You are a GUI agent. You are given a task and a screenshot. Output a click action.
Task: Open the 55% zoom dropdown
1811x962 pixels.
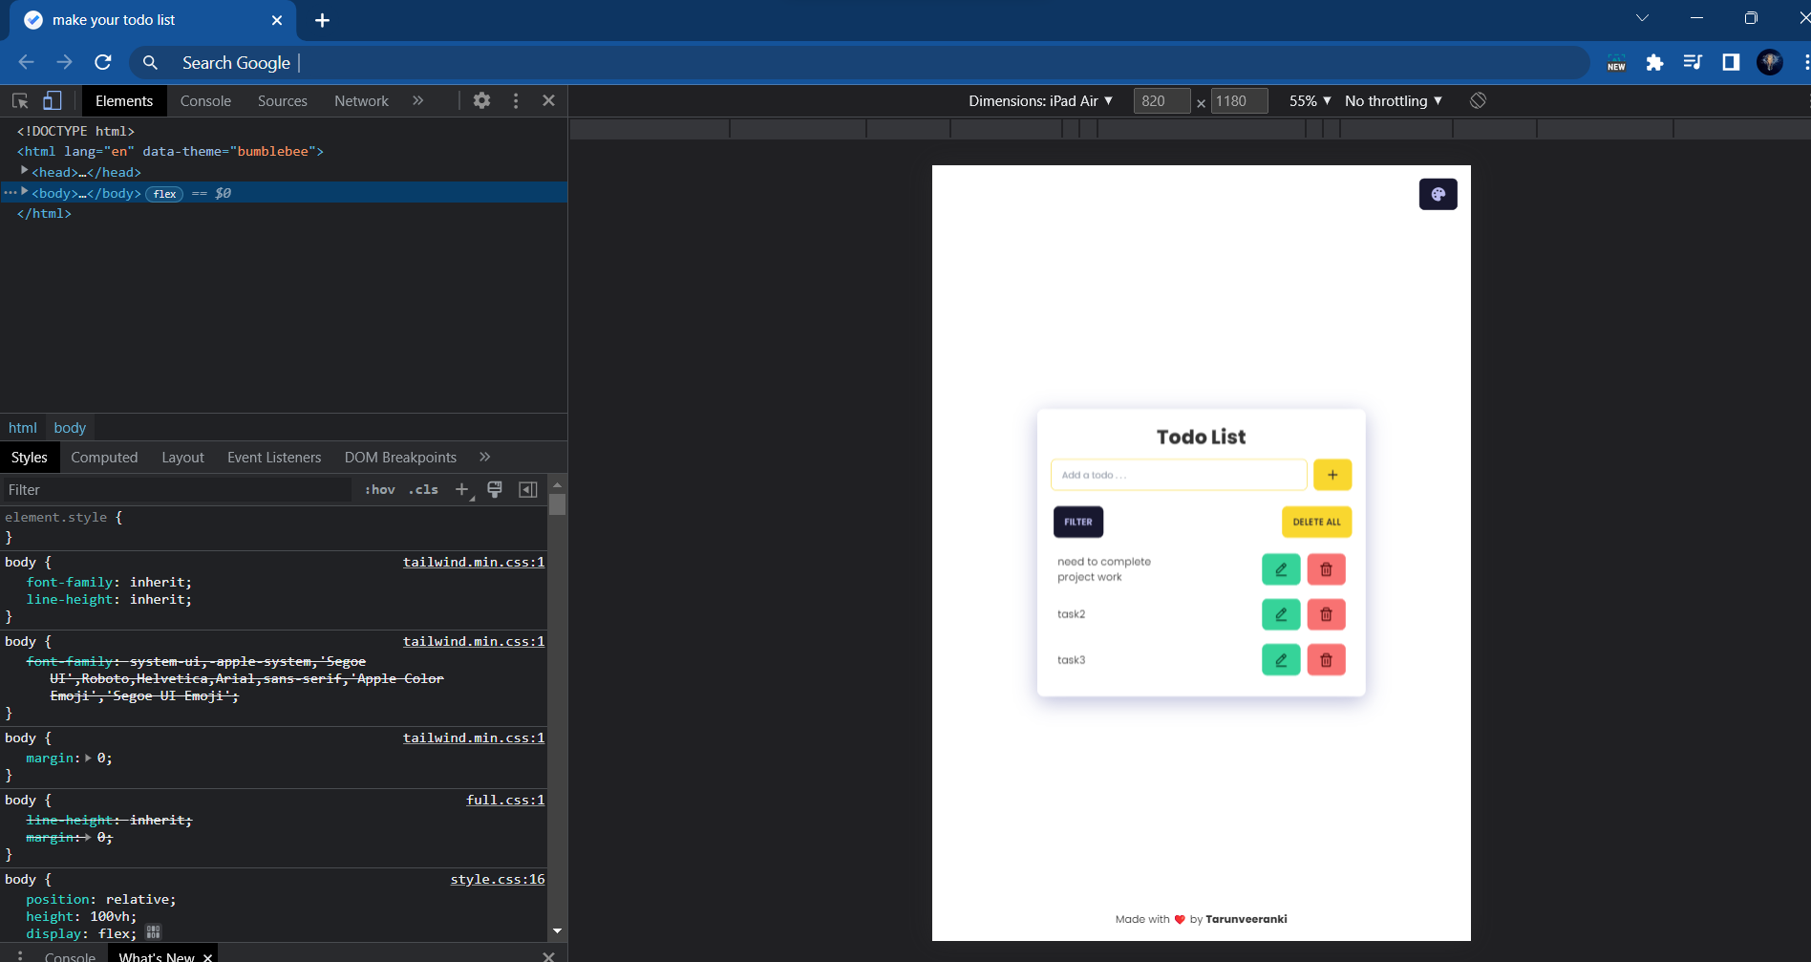(x=1310, y=100)
